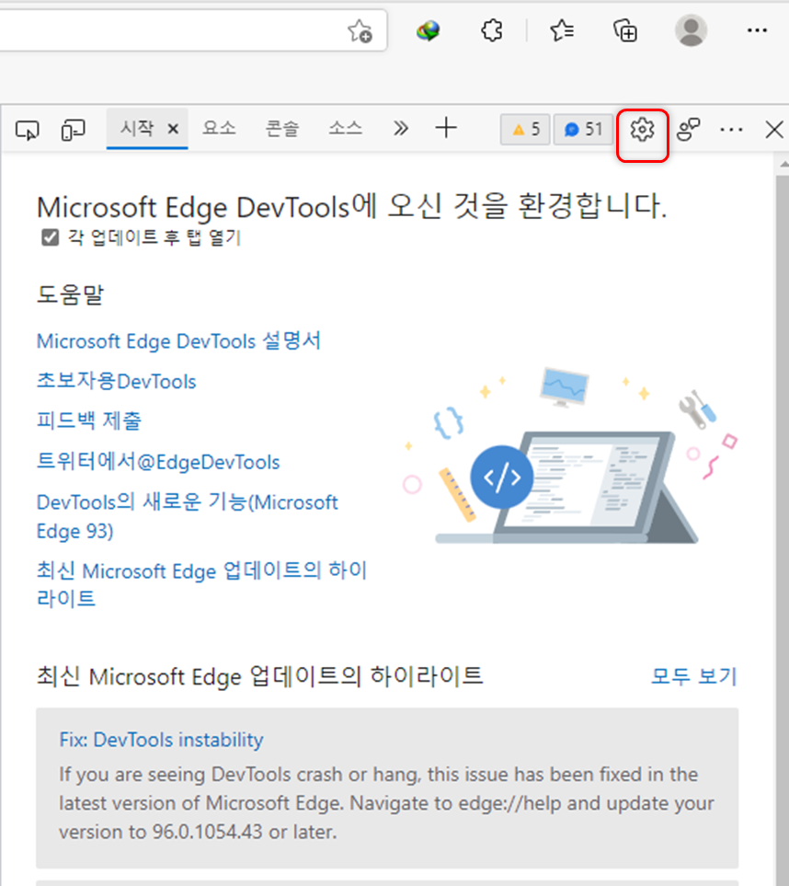Switch to the 콘솔 tab

pos(281,129)
